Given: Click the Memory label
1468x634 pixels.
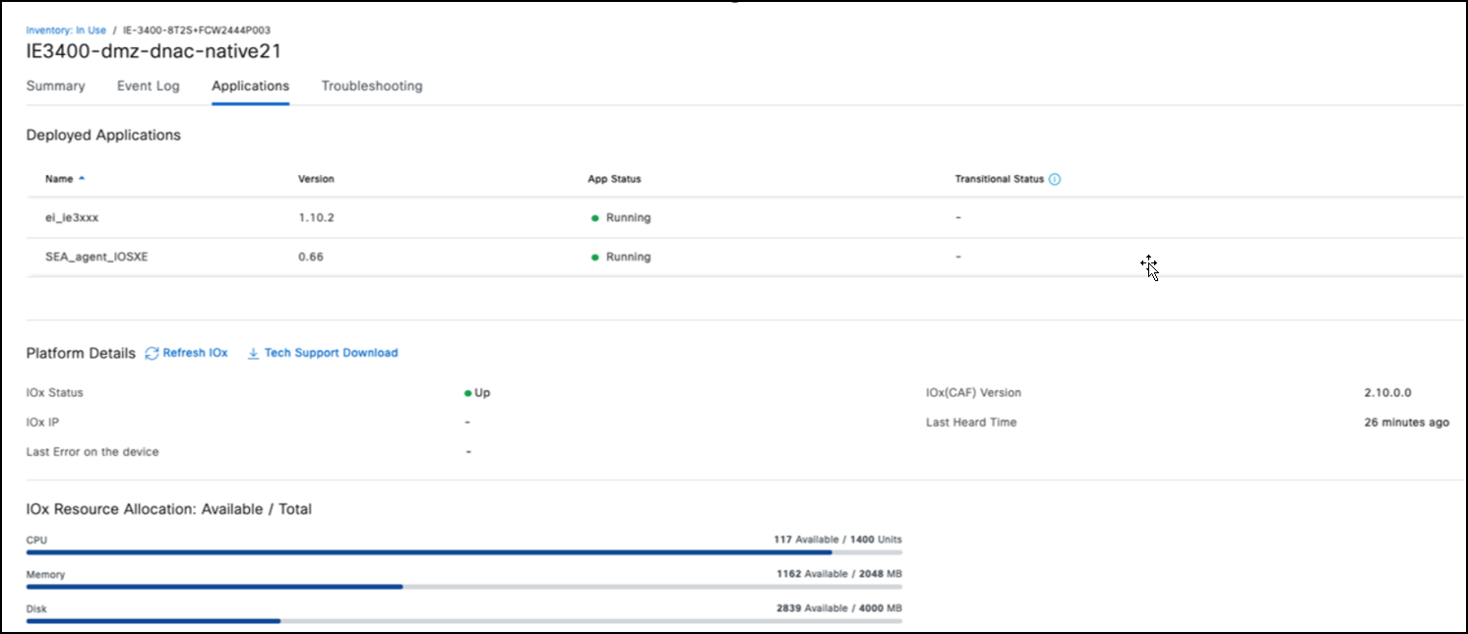Looking at the screenshot, I should pos(45,575).
